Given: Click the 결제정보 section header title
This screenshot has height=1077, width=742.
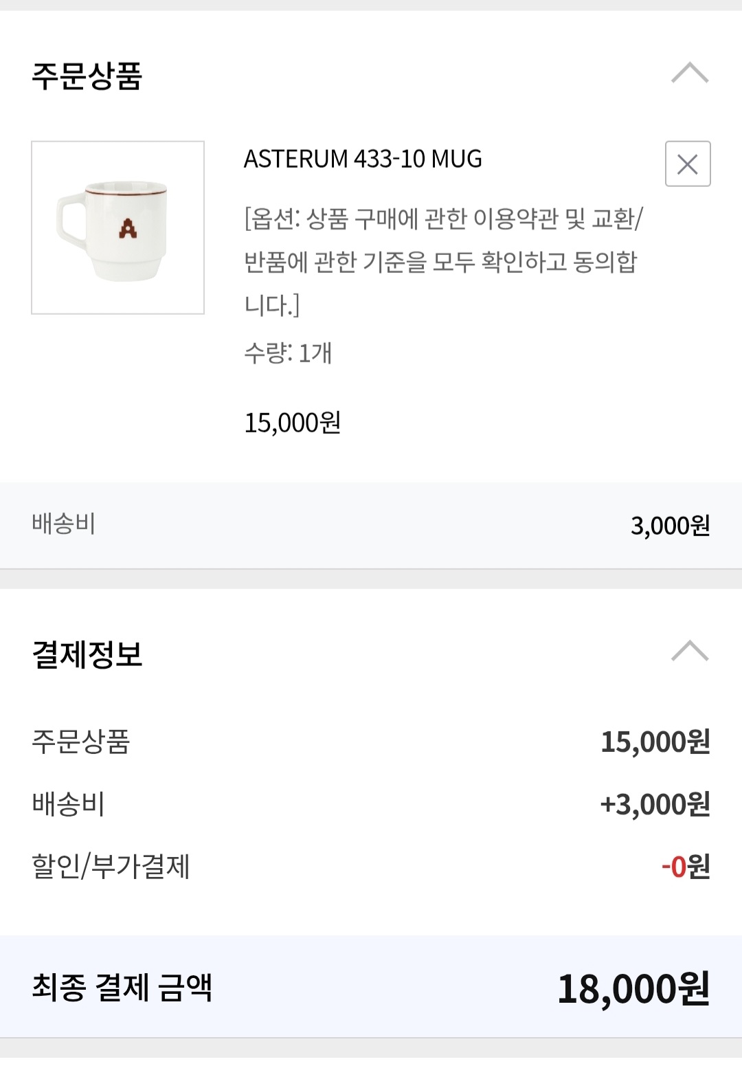Looking at the screenshot, I should (87, 654).
